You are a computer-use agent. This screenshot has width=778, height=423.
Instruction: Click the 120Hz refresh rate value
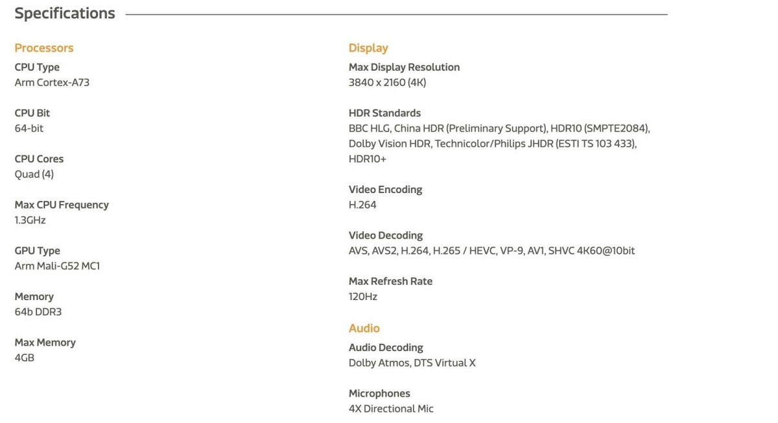[x=363, y=297]
